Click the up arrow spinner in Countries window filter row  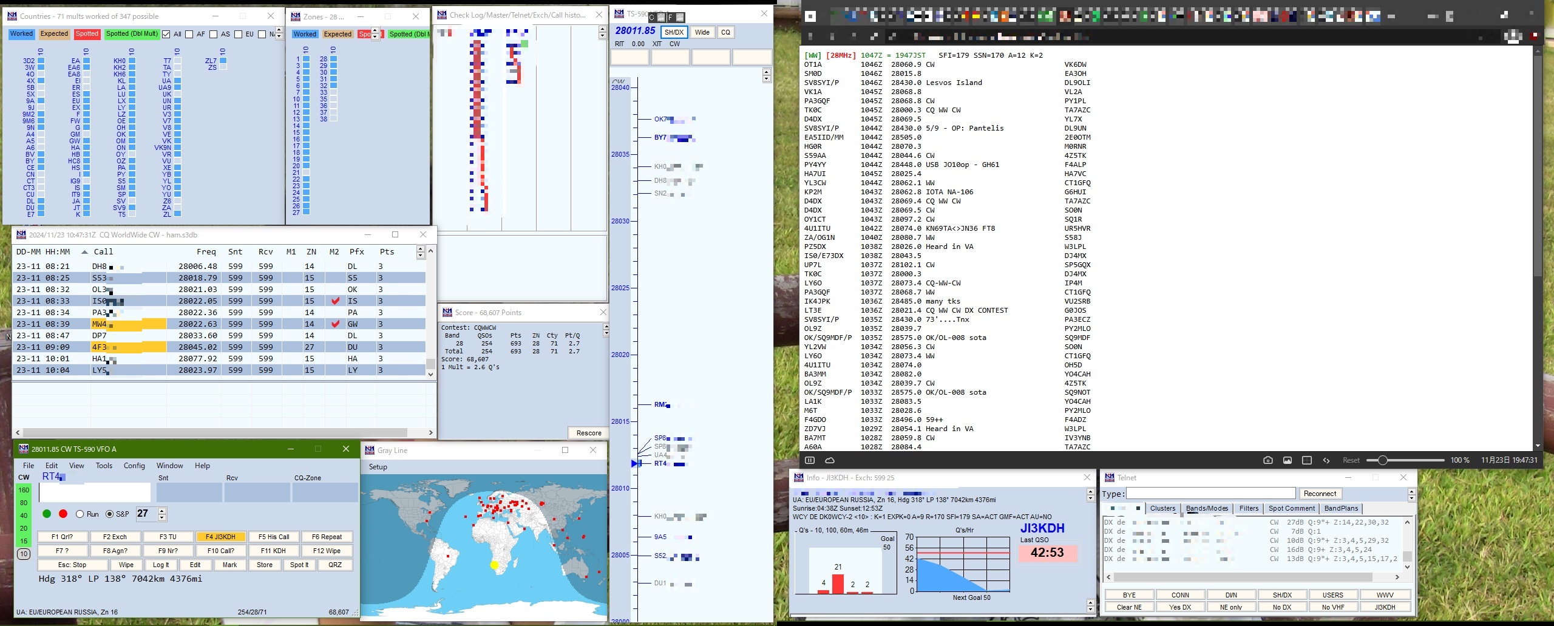click(x=279, y=30)
